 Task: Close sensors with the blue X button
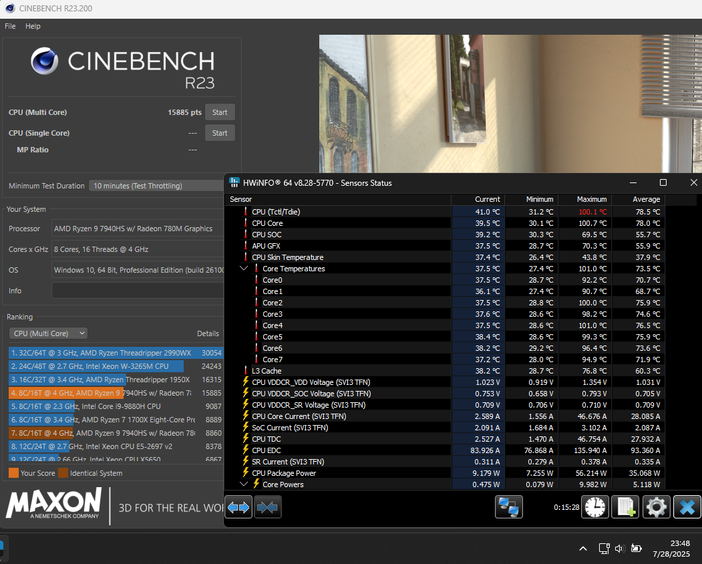687,507
